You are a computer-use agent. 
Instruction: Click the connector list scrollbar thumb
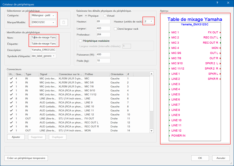tap(151, 93)
